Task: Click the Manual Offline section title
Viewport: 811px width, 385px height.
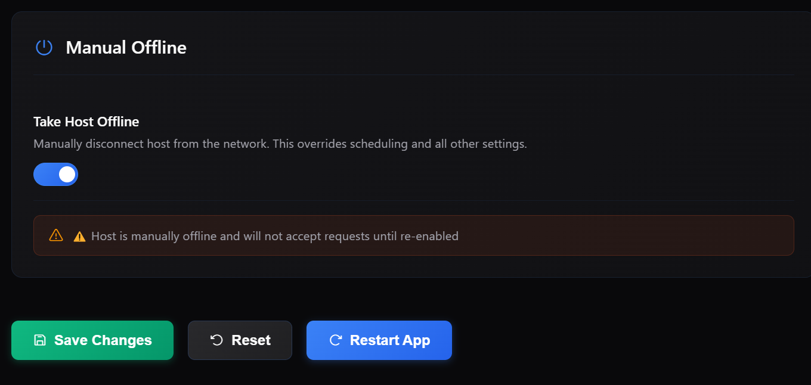Action: point(126,48)
